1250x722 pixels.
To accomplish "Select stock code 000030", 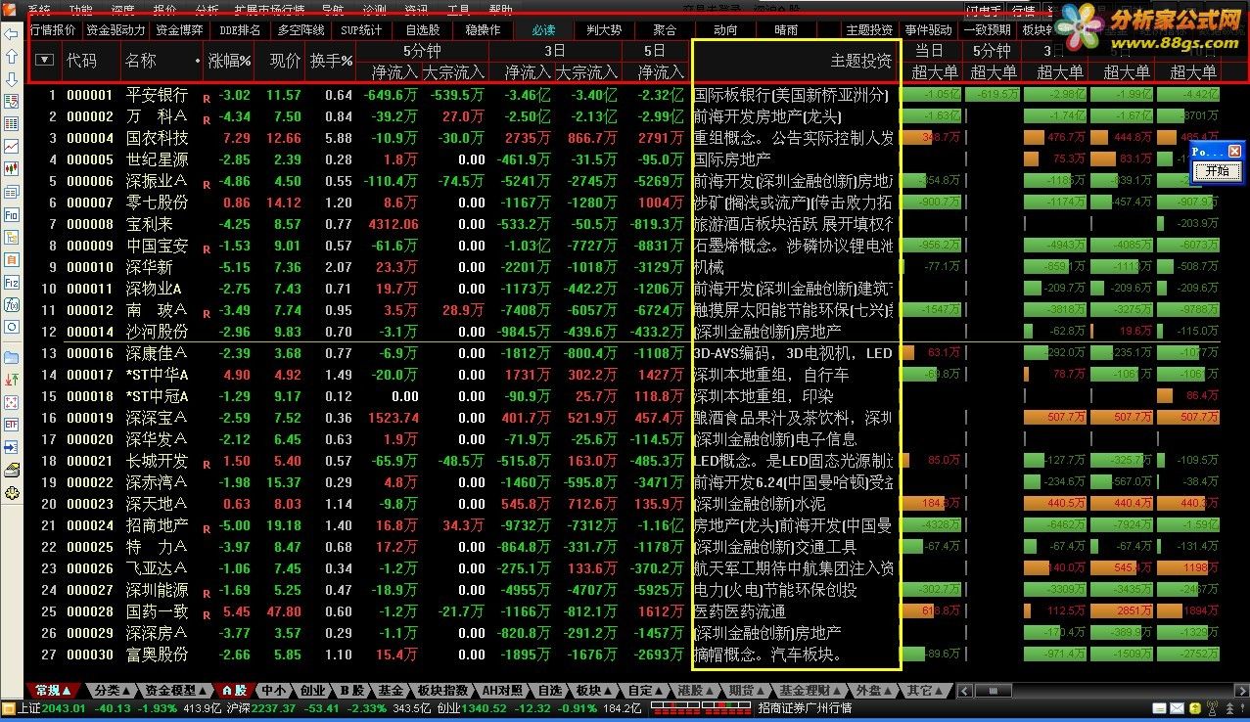I will [90, 654].
